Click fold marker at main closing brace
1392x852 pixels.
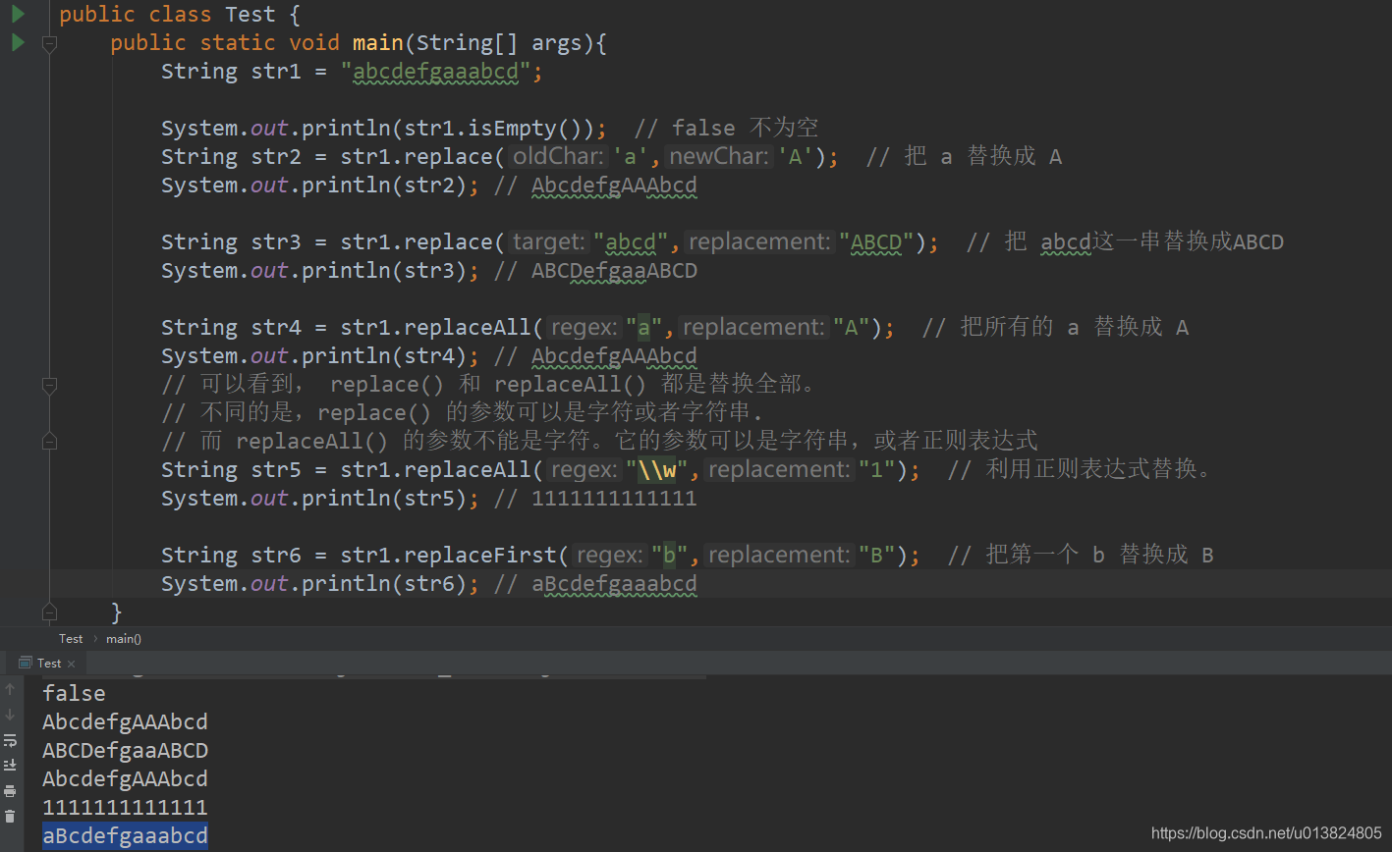[x=49, y=612]
